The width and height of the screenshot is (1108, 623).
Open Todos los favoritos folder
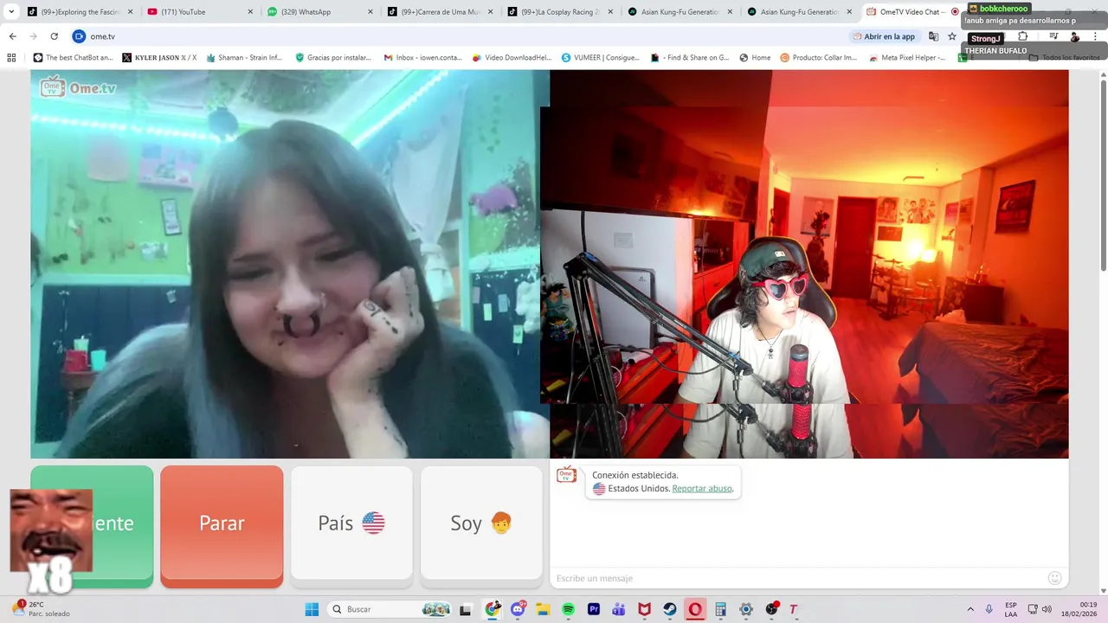[1064, 57]
